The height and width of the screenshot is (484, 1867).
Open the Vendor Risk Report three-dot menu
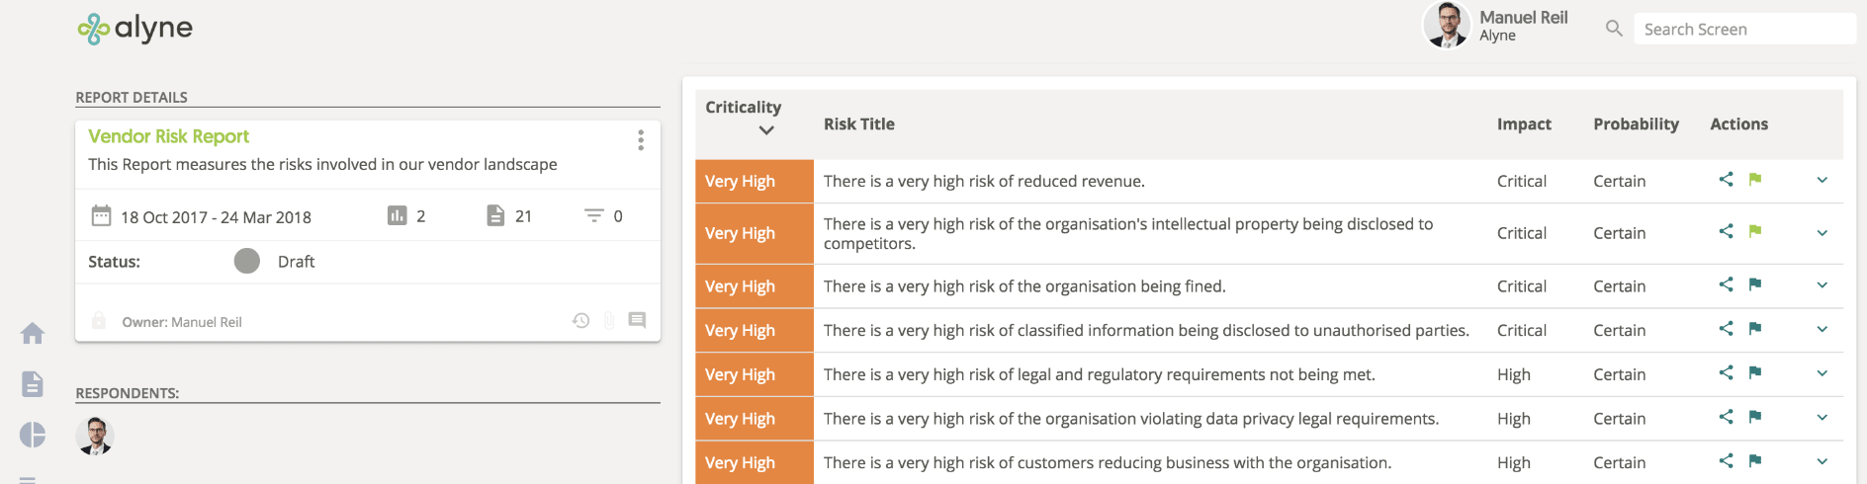[x=641, y=140]
